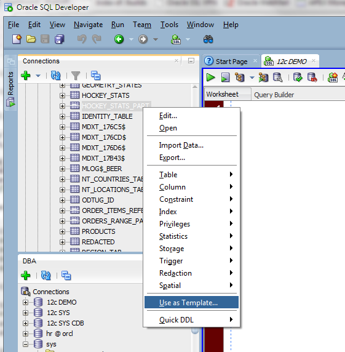Screen dimensions: 345x352
Task: Select the MDXT_176C5$ table
Action: pyautogui.click(x=104, y=127)
